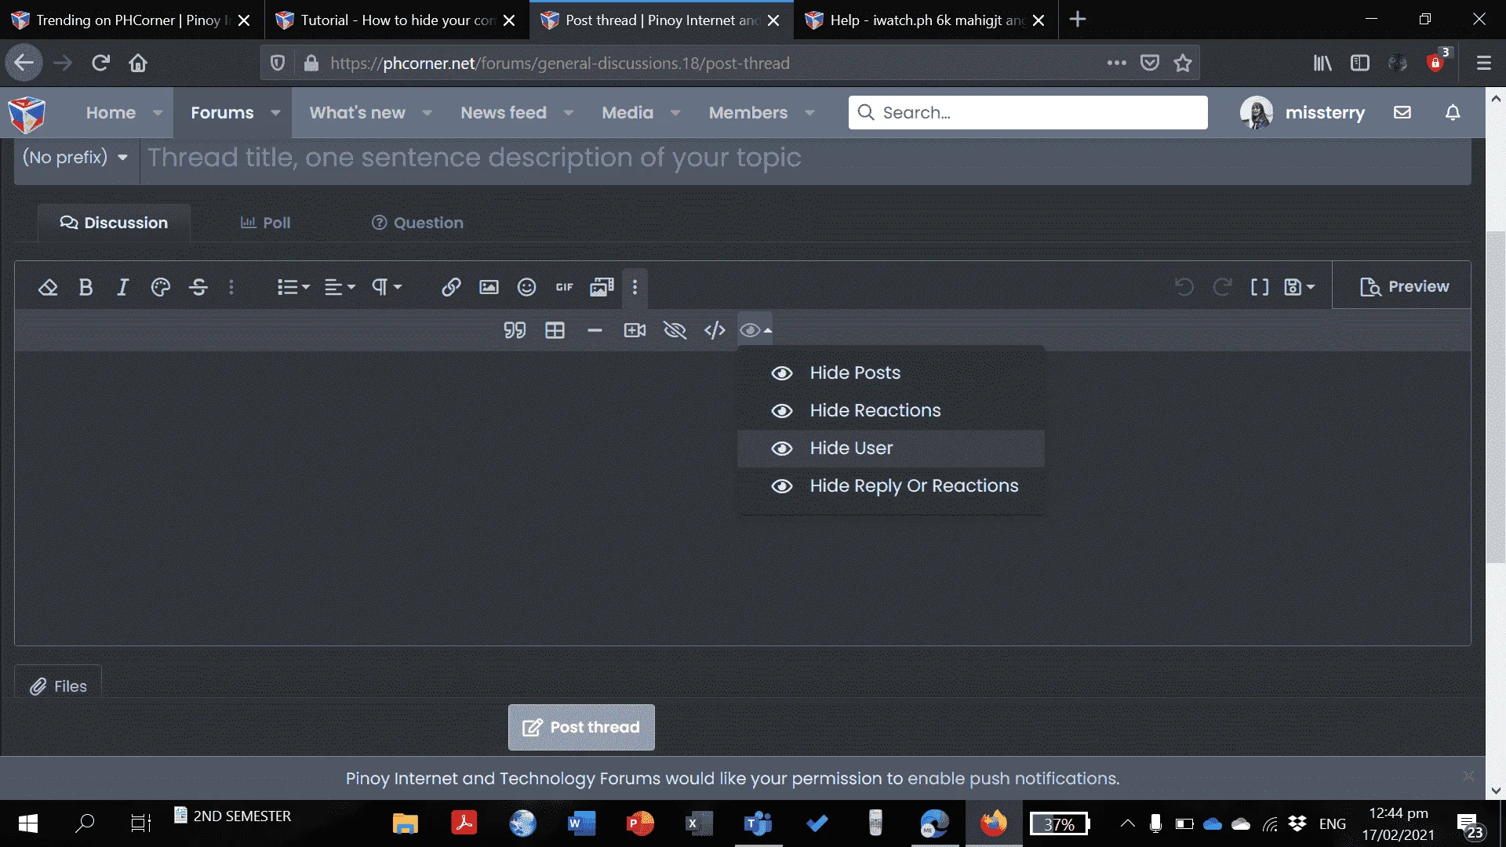Viewport: 1506px width, 847px height.
Task: Collapse the hide content eye dropdown
Action: 755,330
